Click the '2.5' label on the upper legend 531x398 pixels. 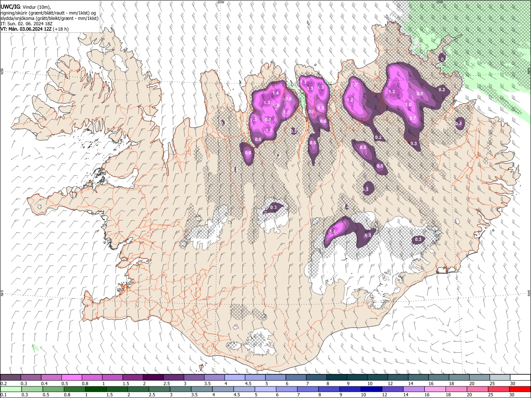coord(167,383)
